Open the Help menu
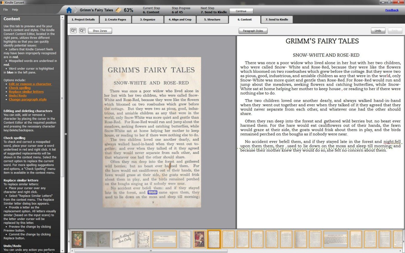Image resolution: width=405 pixels, height=253 pixels. (15, 10)
